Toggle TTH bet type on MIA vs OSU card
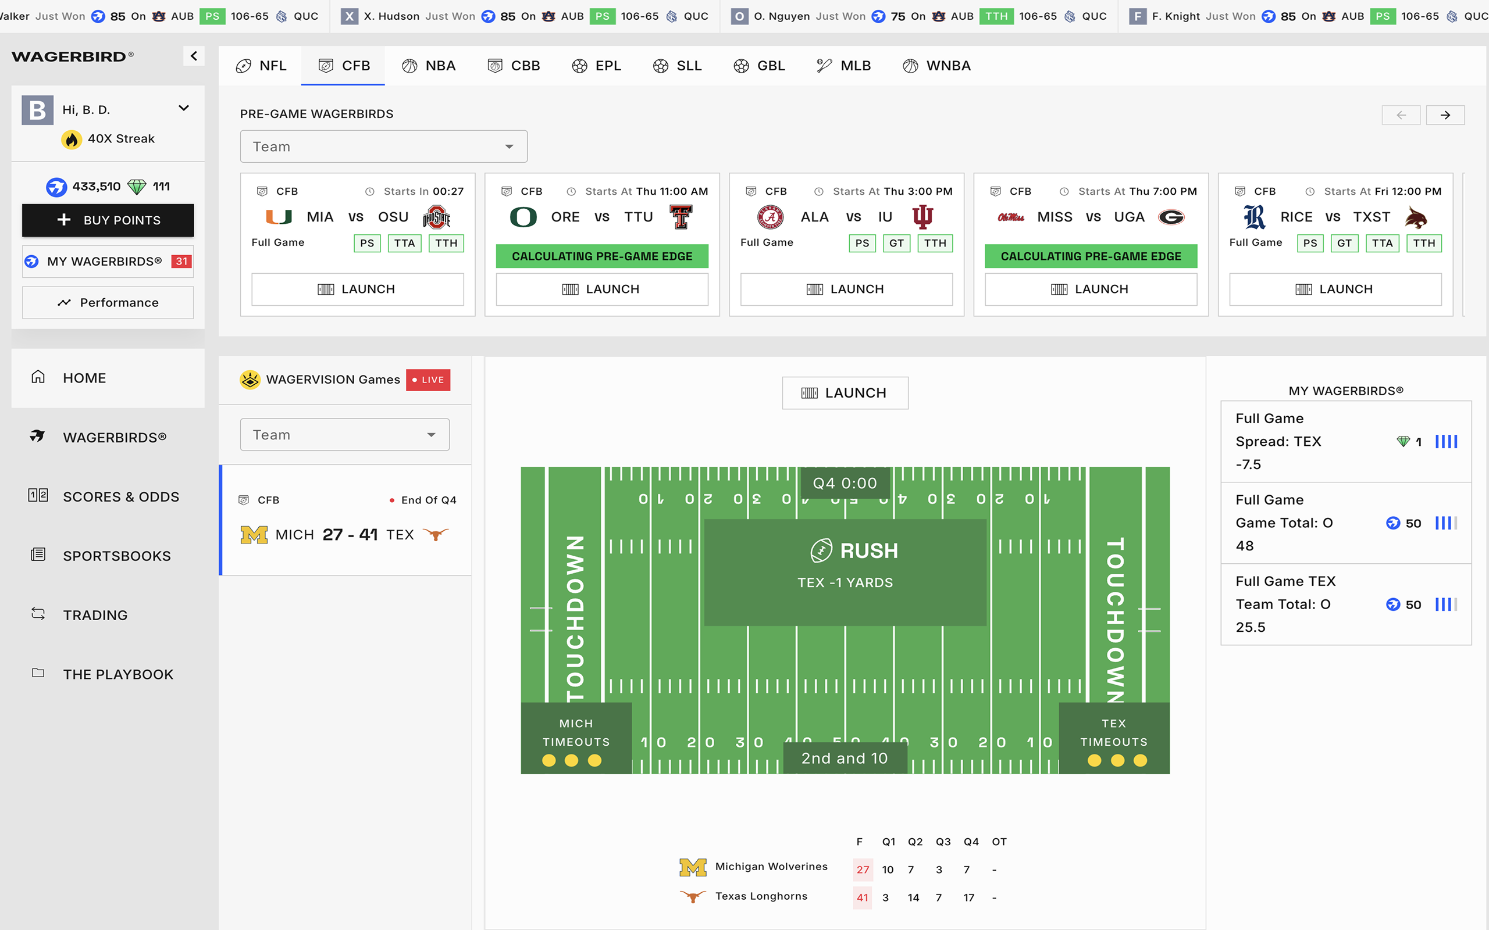The width and height of the screenshot is (1489, 930). (x=446, y=244)
